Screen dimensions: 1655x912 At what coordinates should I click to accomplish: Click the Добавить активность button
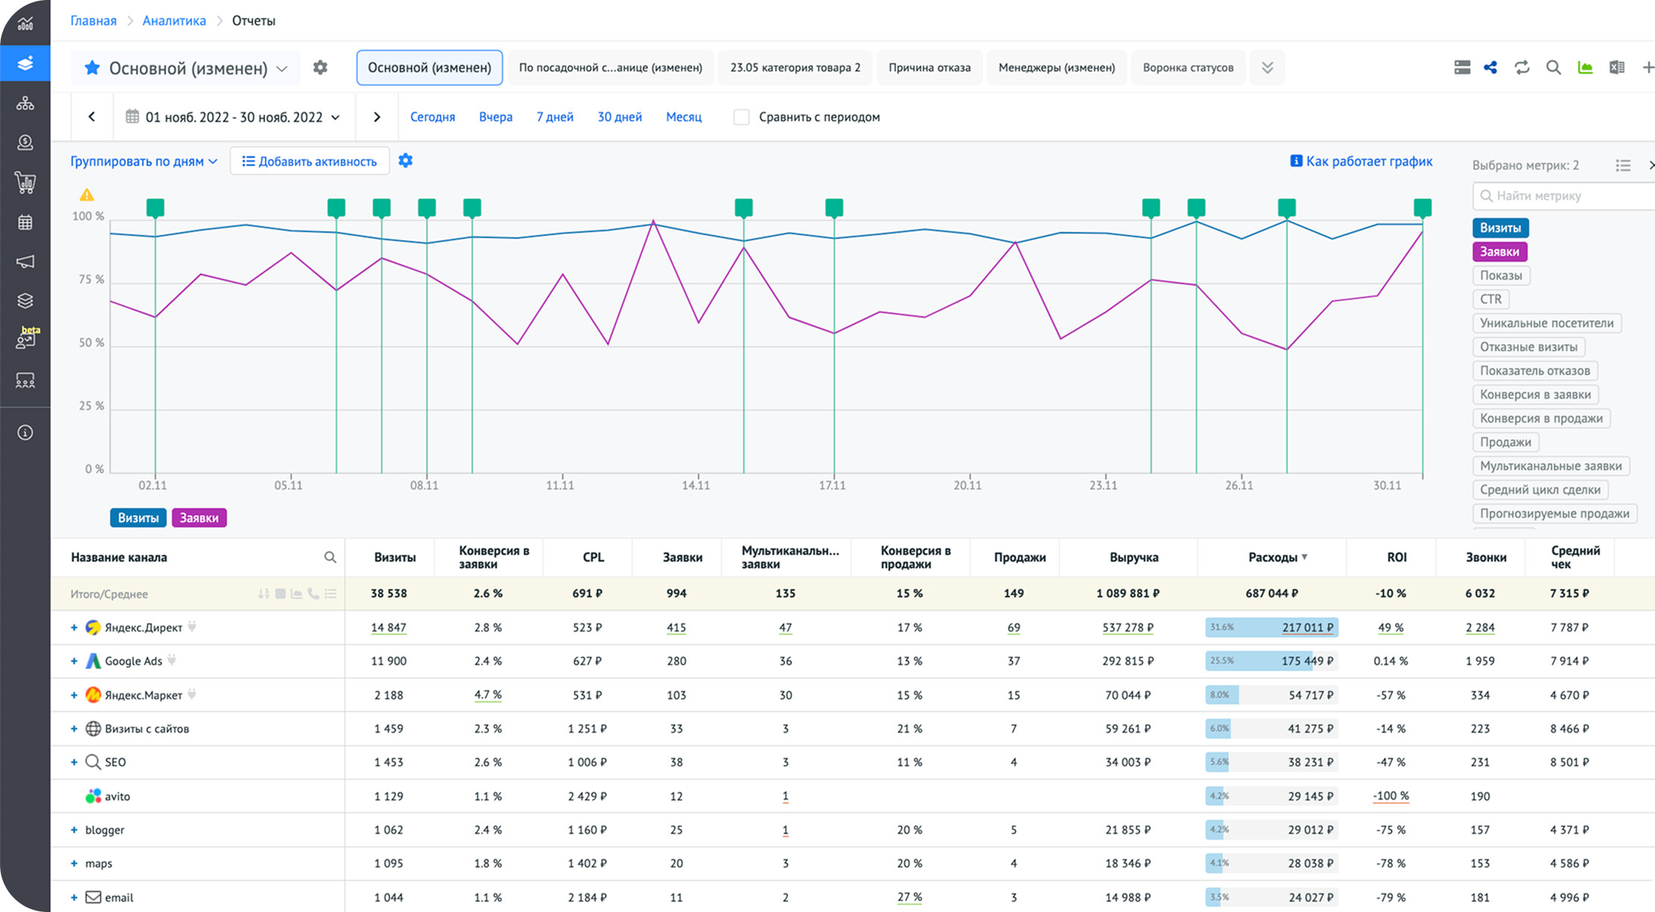[310, 161]
